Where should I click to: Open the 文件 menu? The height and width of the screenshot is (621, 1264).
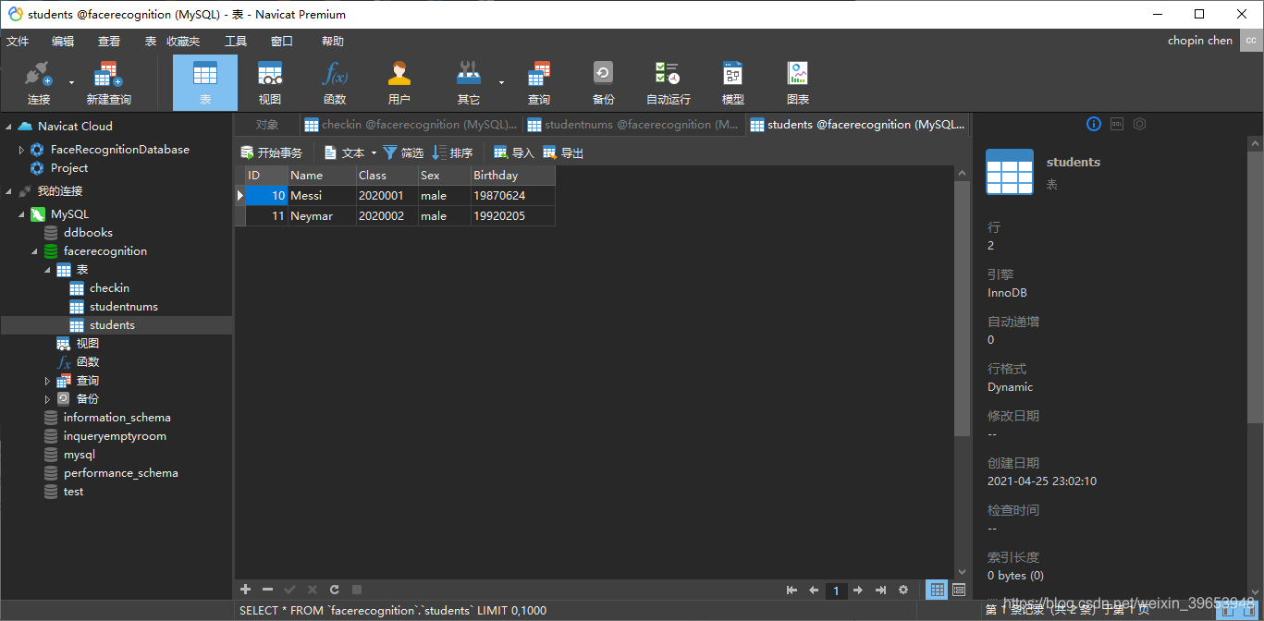pyautogui.click(x=18, y=41)
